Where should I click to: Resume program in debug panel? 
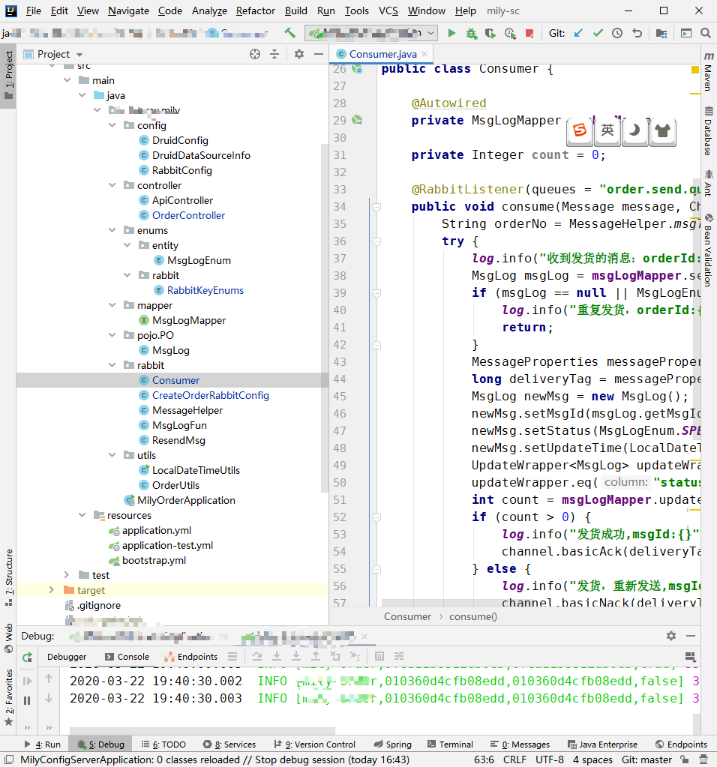tap(28, 681)
